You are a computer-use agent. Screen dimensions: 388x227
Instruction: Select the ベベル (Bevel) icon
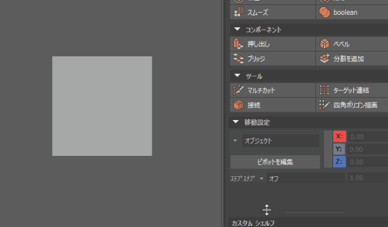pyautogui.click(x=325, y=44)
